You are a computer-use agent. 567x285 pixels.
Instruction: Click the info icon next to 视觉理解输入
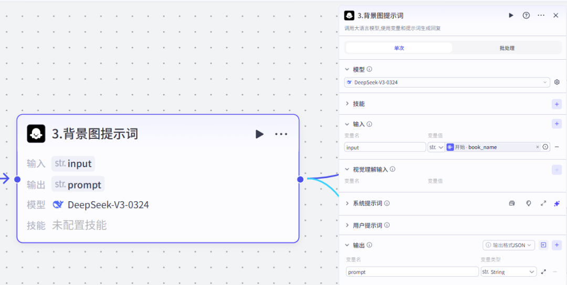point(393,169)
